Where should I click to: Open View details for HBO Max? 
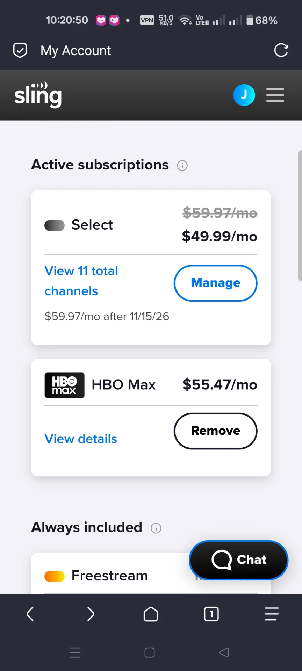point(81,439)
